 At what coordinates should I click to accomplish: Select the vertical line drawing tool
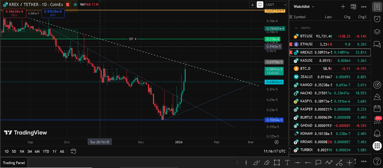point(246,163)
